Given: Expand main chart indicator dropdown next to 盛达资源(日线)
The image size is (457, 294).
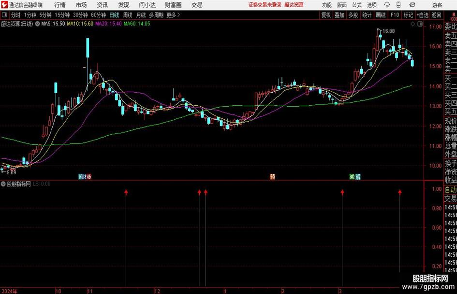Looking at the screenshot, I should (x=37, y=24).
